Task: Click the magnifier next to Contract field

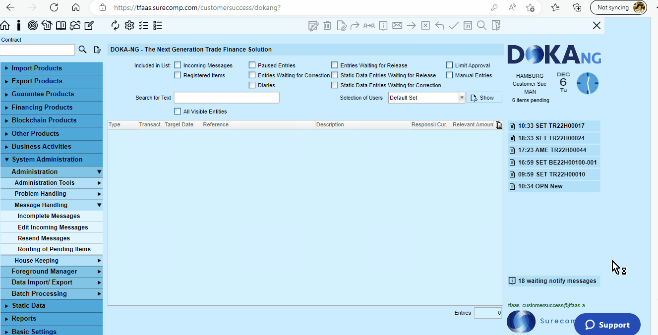Action: click(x=83, y=50)
